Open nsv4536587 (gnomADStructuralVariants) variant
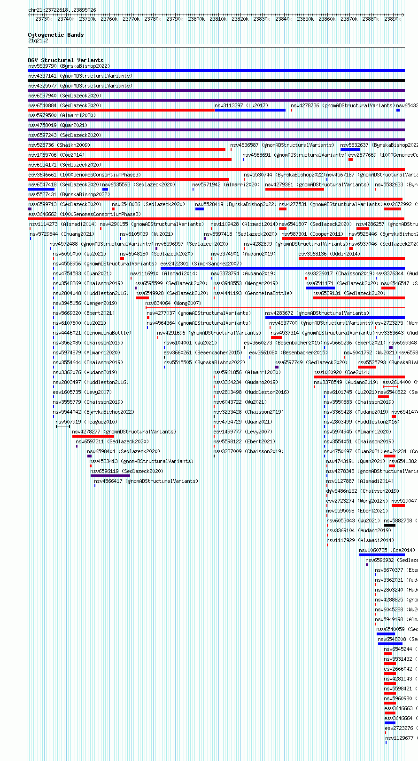The width and height of the screenshot is (418, 761). click(282, 145)
